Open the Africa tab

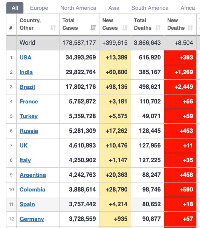(188, 8)
